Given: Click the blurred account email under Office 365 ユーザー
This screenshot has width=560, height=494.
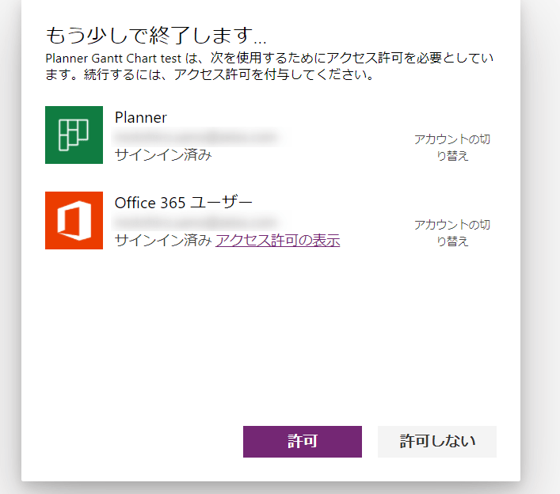Looking at the screenshot, I should click(x=196, y=222).
